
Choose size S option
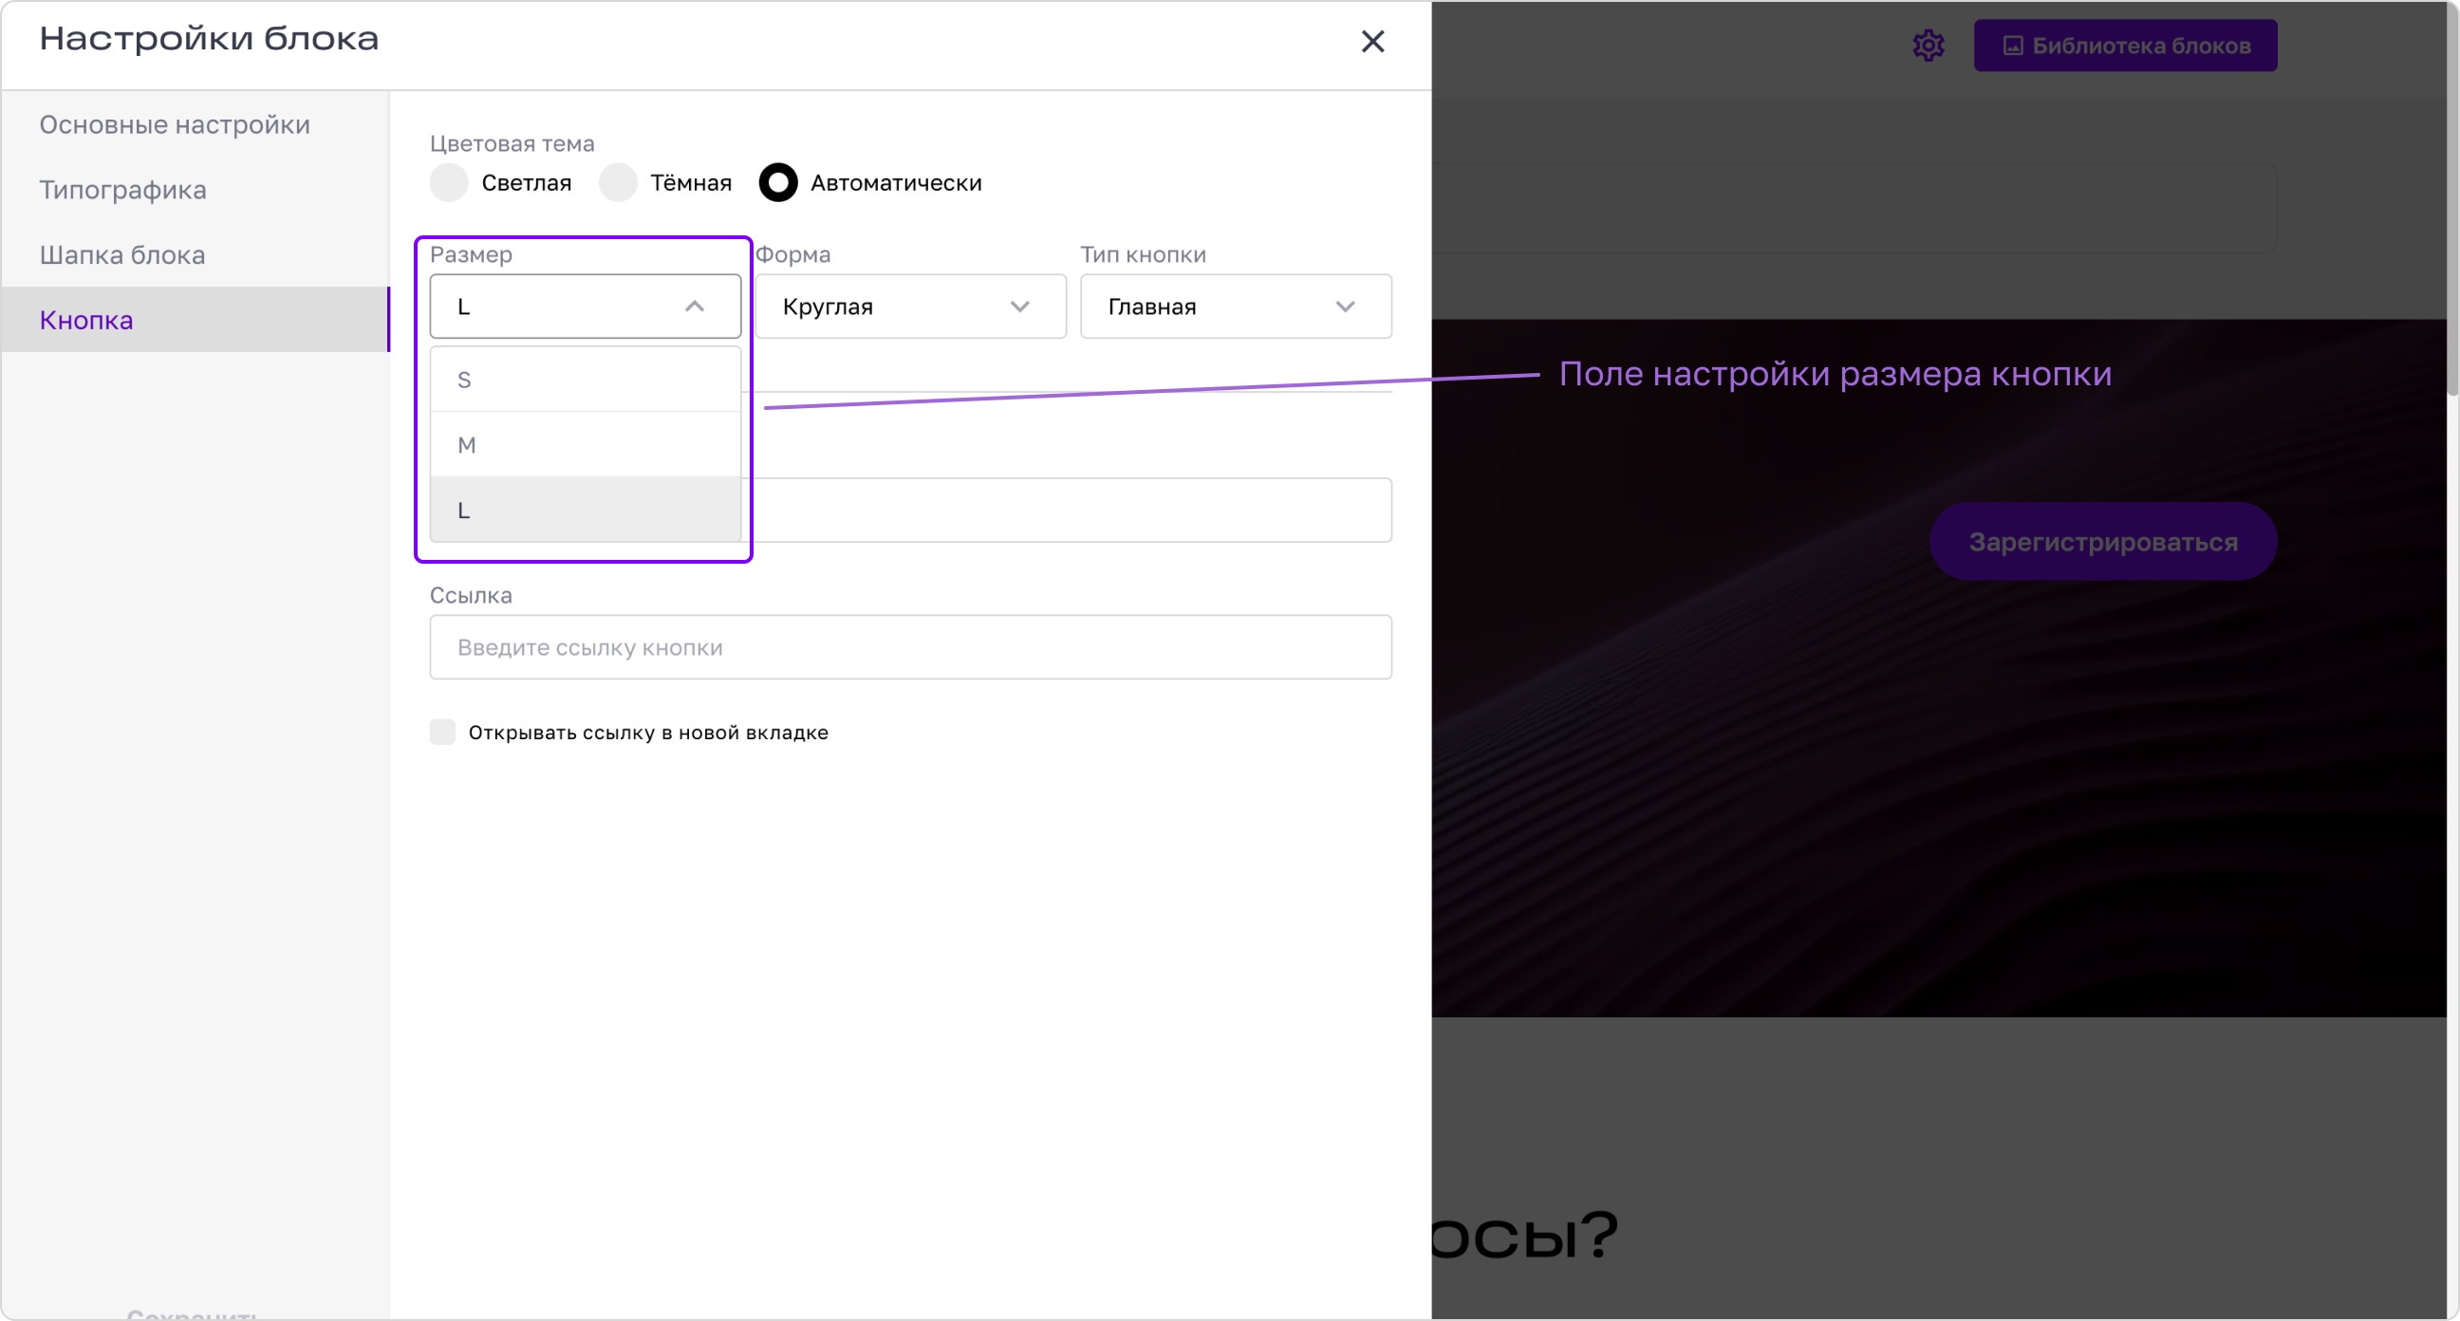pos(586,381)
